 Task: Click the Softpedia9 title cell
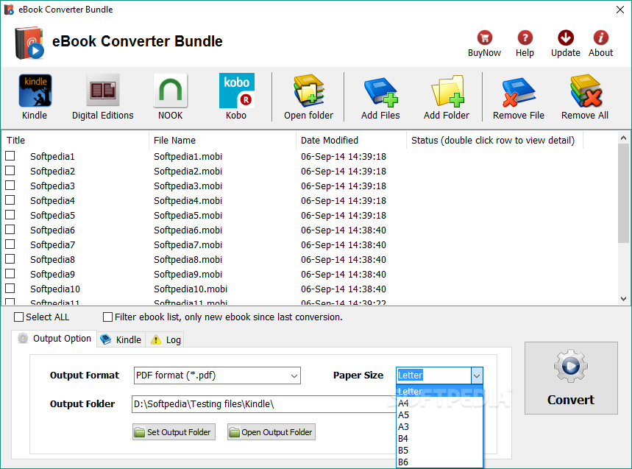click(x=52, y=274)
